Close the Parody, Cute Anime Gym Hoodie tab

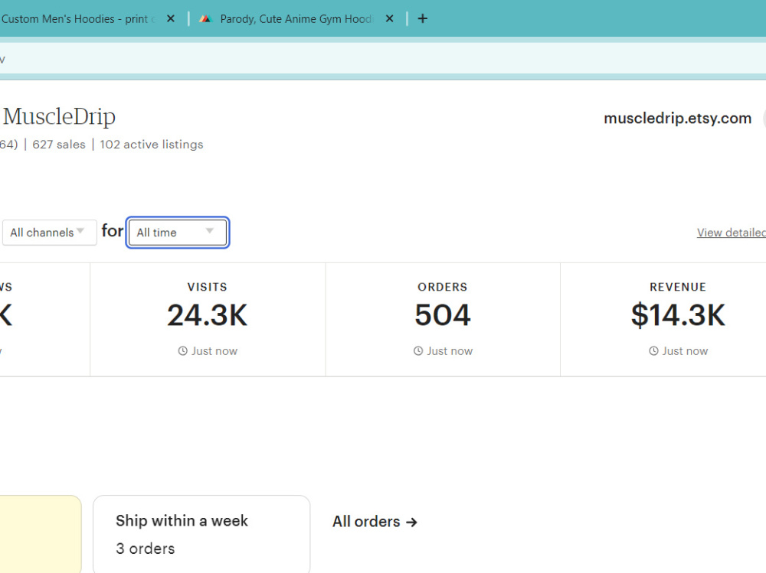389,18
